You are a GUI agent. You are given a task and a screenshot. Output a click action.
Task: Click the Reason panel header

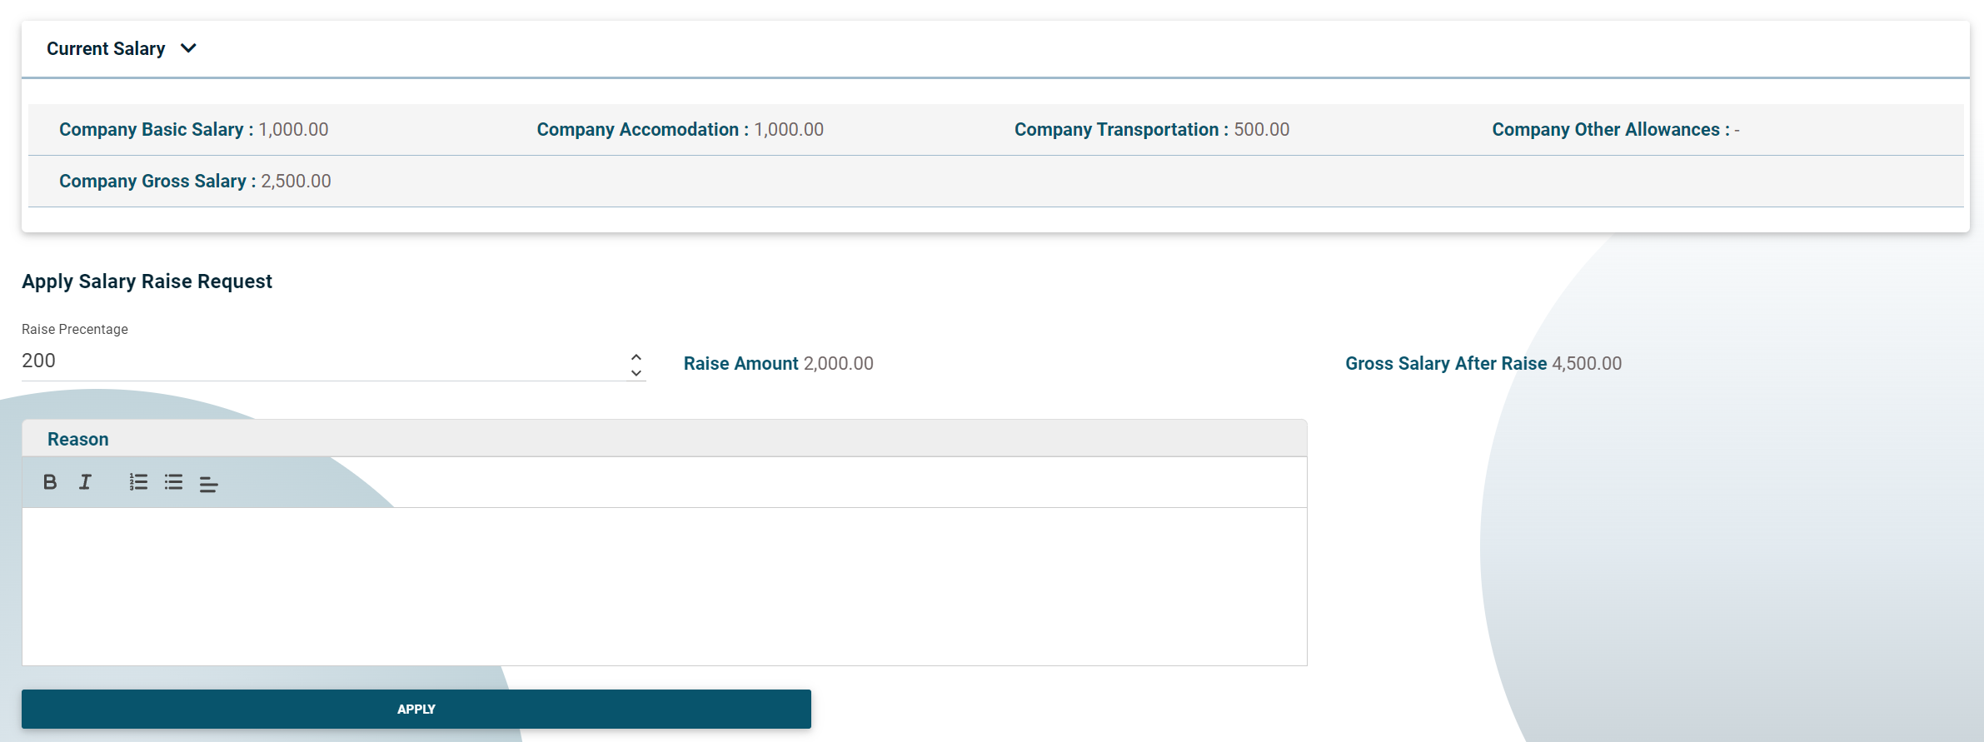tap(77, 439)
